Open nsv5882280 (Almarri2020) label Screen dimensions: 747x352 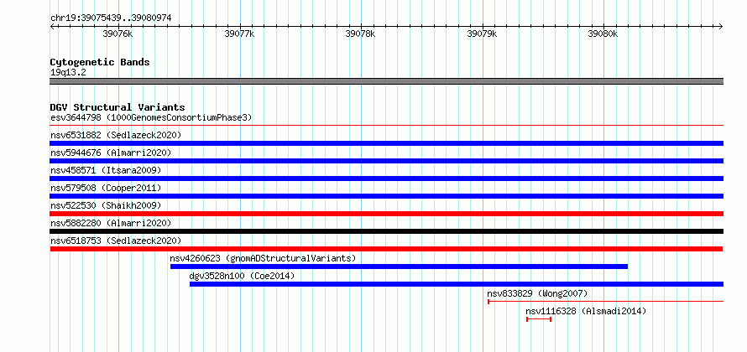111,223
